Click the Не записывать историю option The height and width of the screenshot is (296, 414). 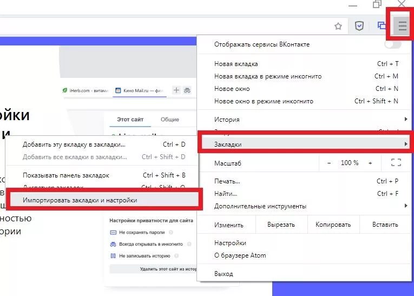click(144, 256)
